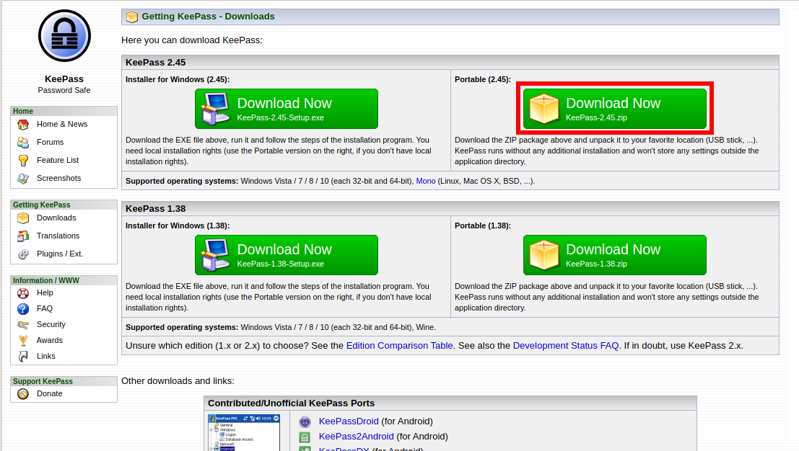Click the 'Installer for Windows (2.45):' label

178,79
